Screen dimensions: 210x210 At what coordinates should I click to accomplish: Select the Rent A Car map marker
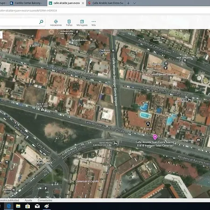pyautogui.click(x=42, y=110)
